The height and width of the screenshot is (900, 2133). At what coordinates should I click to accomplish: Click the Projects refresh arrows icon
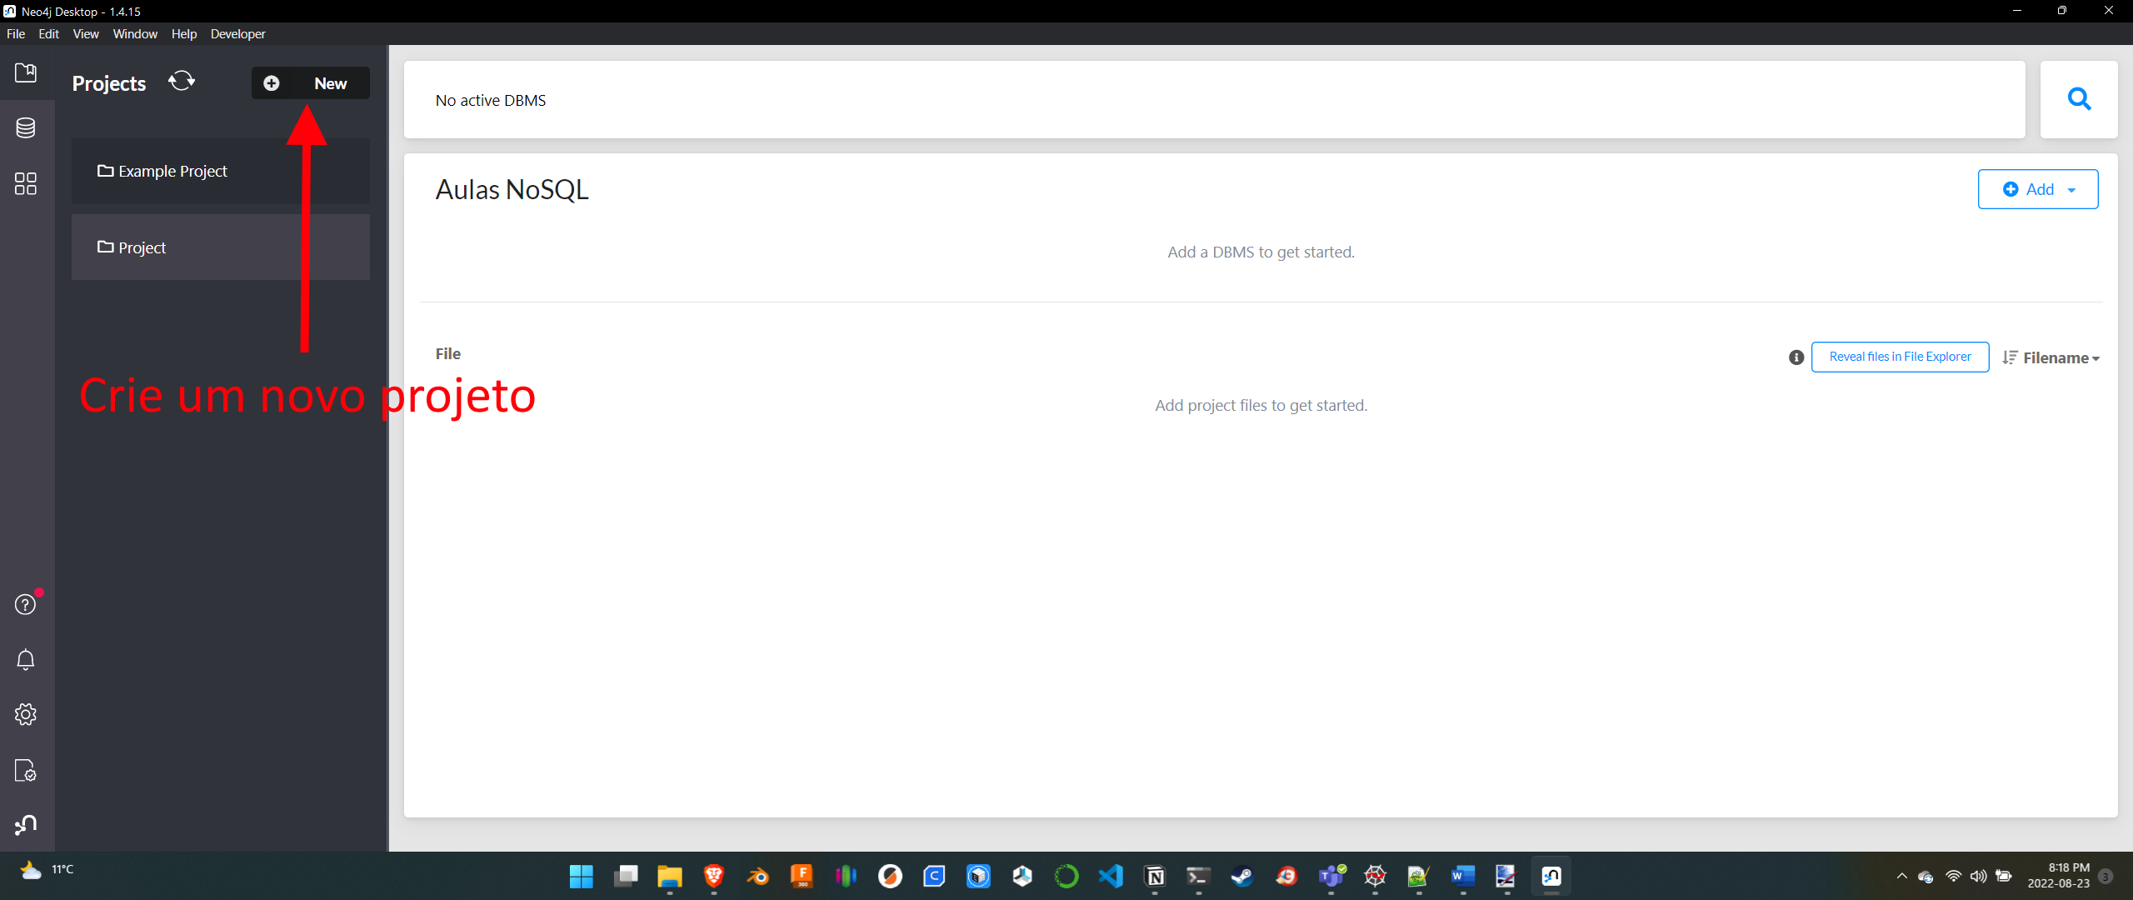pos(182,82)
